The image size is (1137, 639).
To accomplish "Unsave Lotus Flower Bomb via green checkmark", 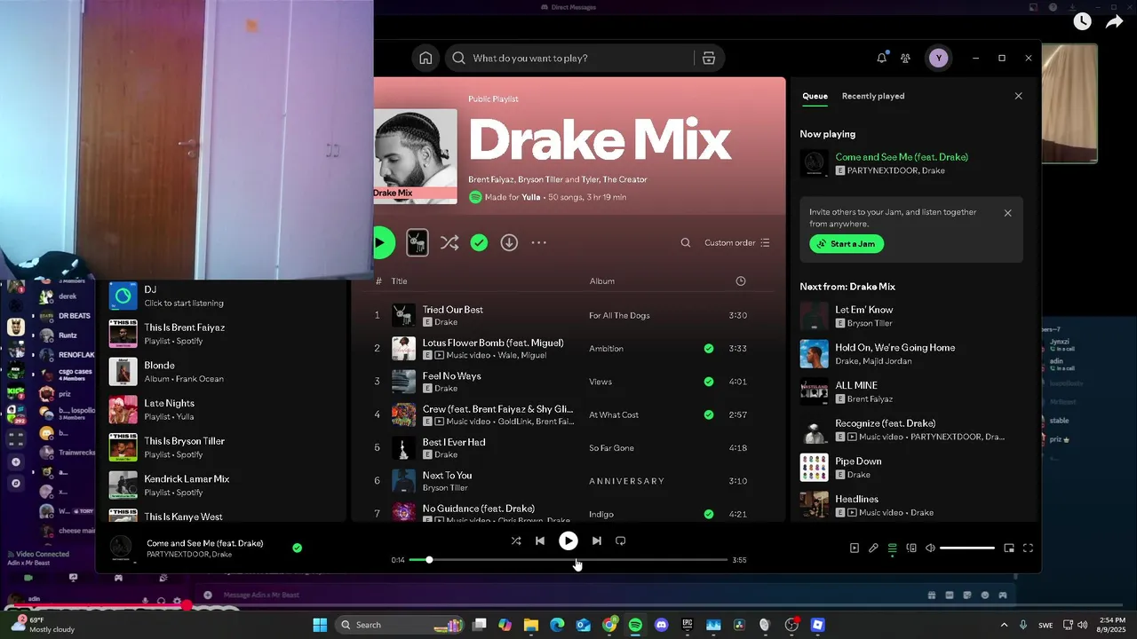I will (708, 349).
